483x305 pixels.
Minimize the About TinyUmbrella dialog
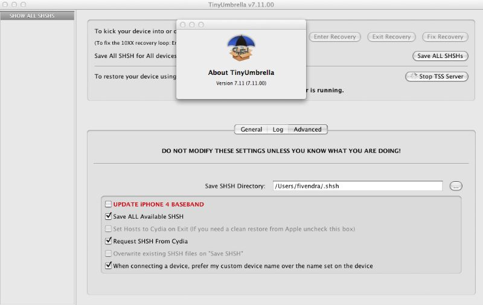point(192,25)
